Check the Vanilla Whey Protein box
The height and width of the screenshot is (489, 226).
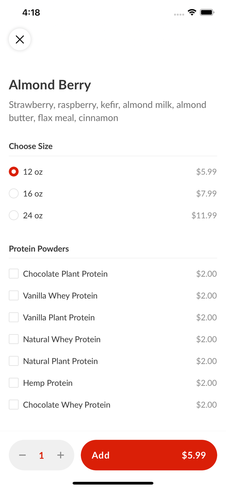(x=14, y=295)
